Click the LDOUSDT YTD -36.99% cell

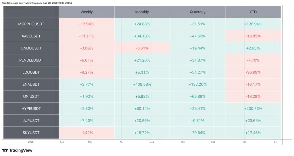(x=253, y=72)
